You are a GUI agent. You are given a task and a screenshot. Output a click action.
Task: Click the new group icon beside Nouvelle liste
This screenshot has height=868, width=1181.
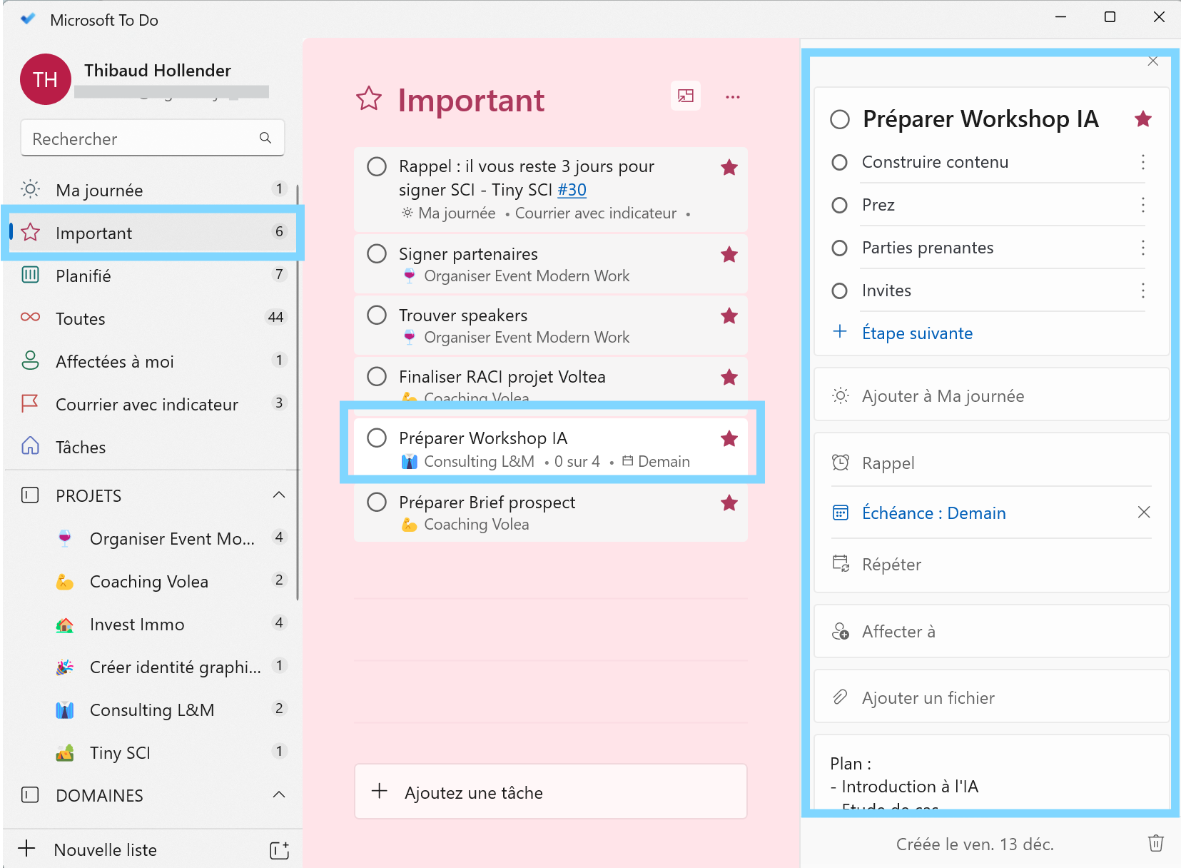[279, 849]
